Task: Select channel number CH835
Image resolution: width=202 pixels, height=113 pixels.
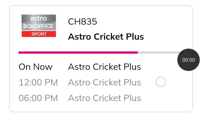Action: (x=82, y=21)
